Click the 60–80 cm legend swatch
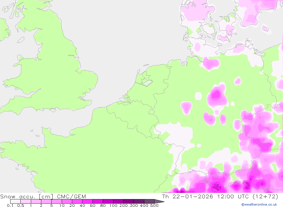Screen dimensions: 283x207 click(98, 201)
